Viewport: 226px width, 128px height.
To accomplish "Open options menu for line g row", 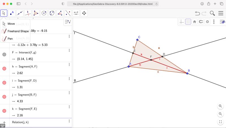I will coord(69,36).
